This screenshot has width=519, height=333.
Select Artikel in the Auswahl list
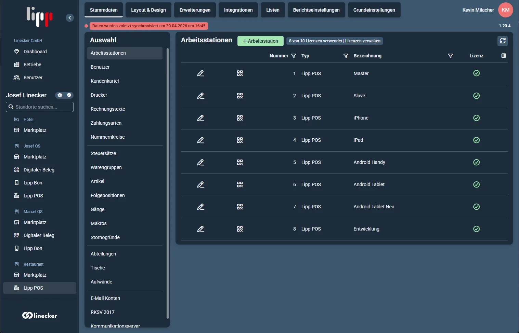(125, 181)
